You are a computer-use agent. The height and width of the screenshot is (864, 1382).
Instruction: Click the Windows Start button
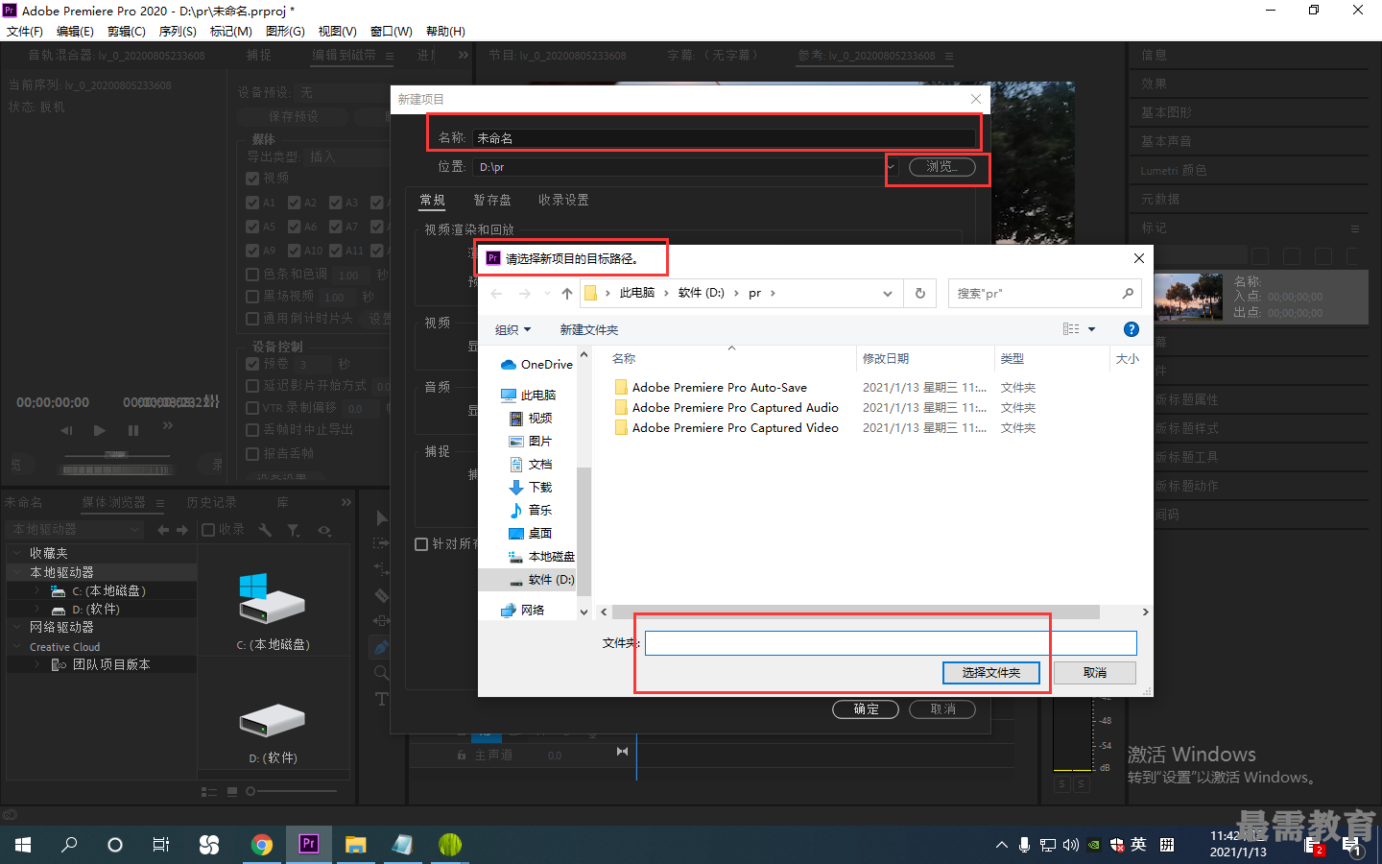click(23, 845)
